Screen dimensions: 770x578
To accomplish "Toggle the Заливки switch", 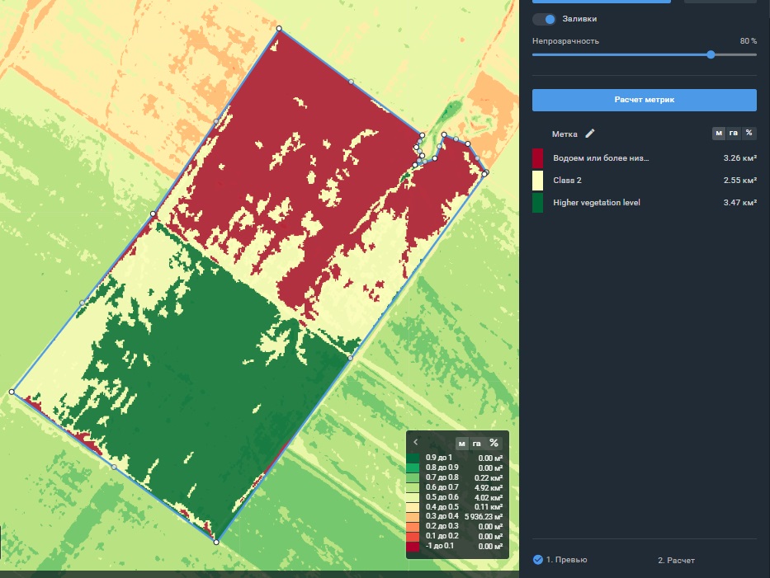I will [x=544, y=19].
